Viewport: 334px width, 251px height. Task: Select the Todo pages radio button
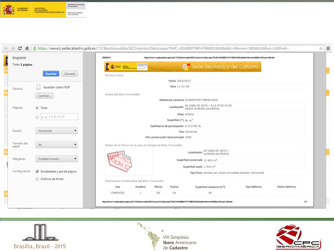pyautogui.click(x=37, y=108)
